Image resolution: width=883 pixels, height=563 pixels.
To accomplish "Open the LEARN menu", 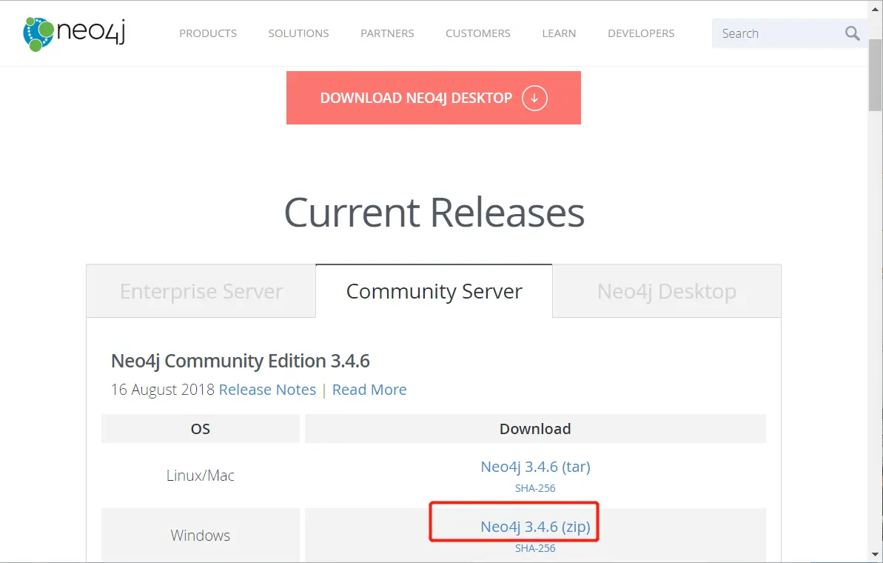I will [x=559, y=33].
